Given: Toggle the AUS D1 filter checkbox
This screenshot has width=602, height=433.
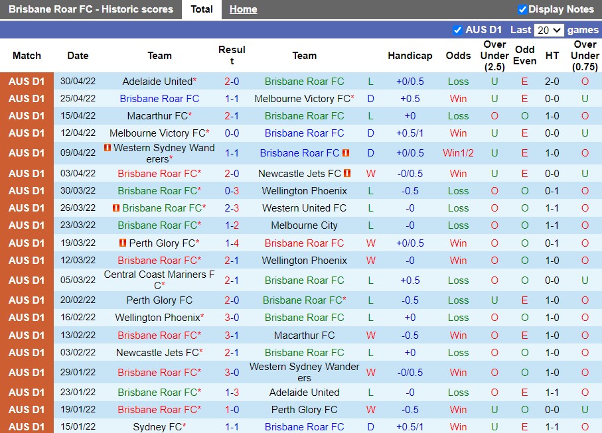Looking at the screenshot, I should pyautogui.click(x=457, y=30).
